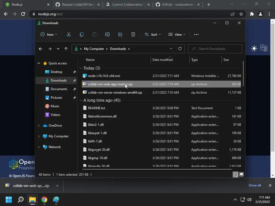Expand the recent locations chevron
275x206 pixels.
point(58,49)
